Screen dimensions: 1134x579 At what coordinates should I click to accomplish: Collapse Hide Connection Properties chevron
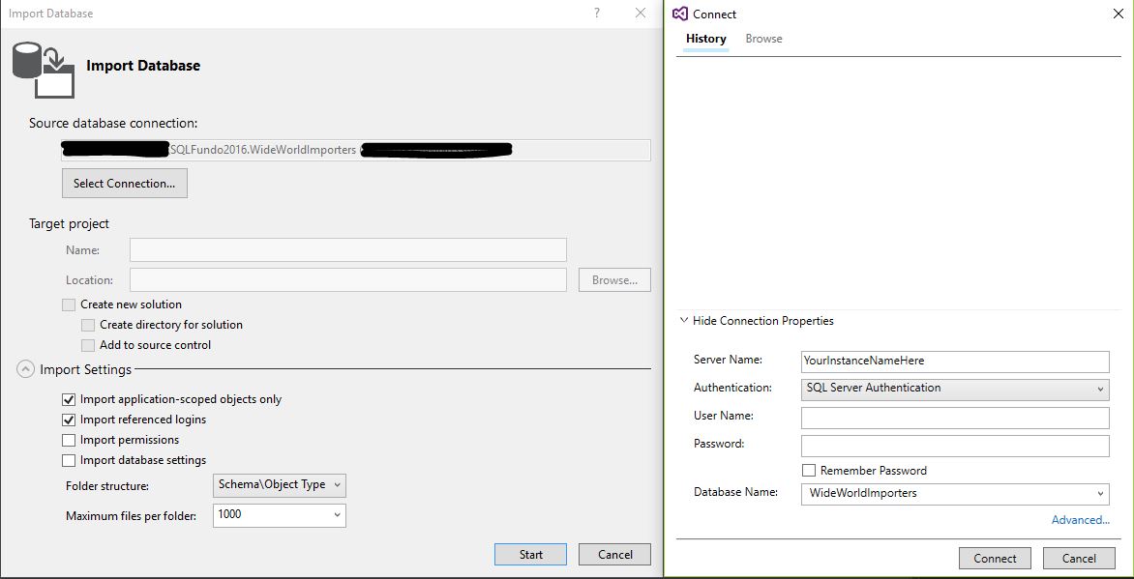pyautogui.click(x=684, y=320)
